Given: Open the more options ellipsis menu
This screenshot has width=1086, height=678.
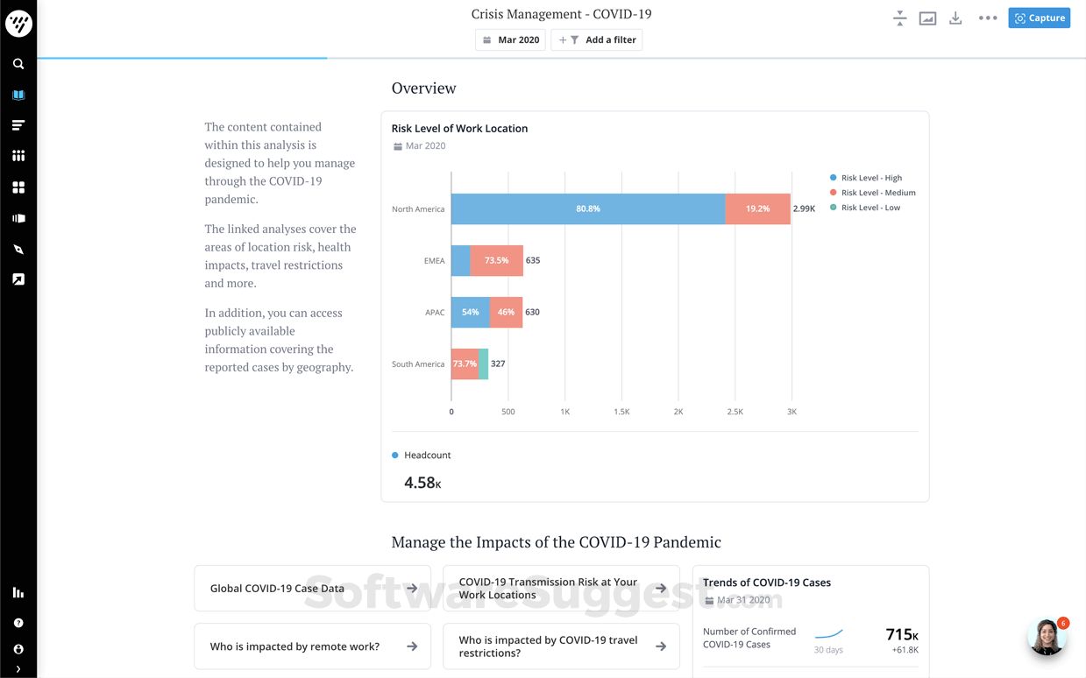Looking at the screenshot, I should coord(987,18).
